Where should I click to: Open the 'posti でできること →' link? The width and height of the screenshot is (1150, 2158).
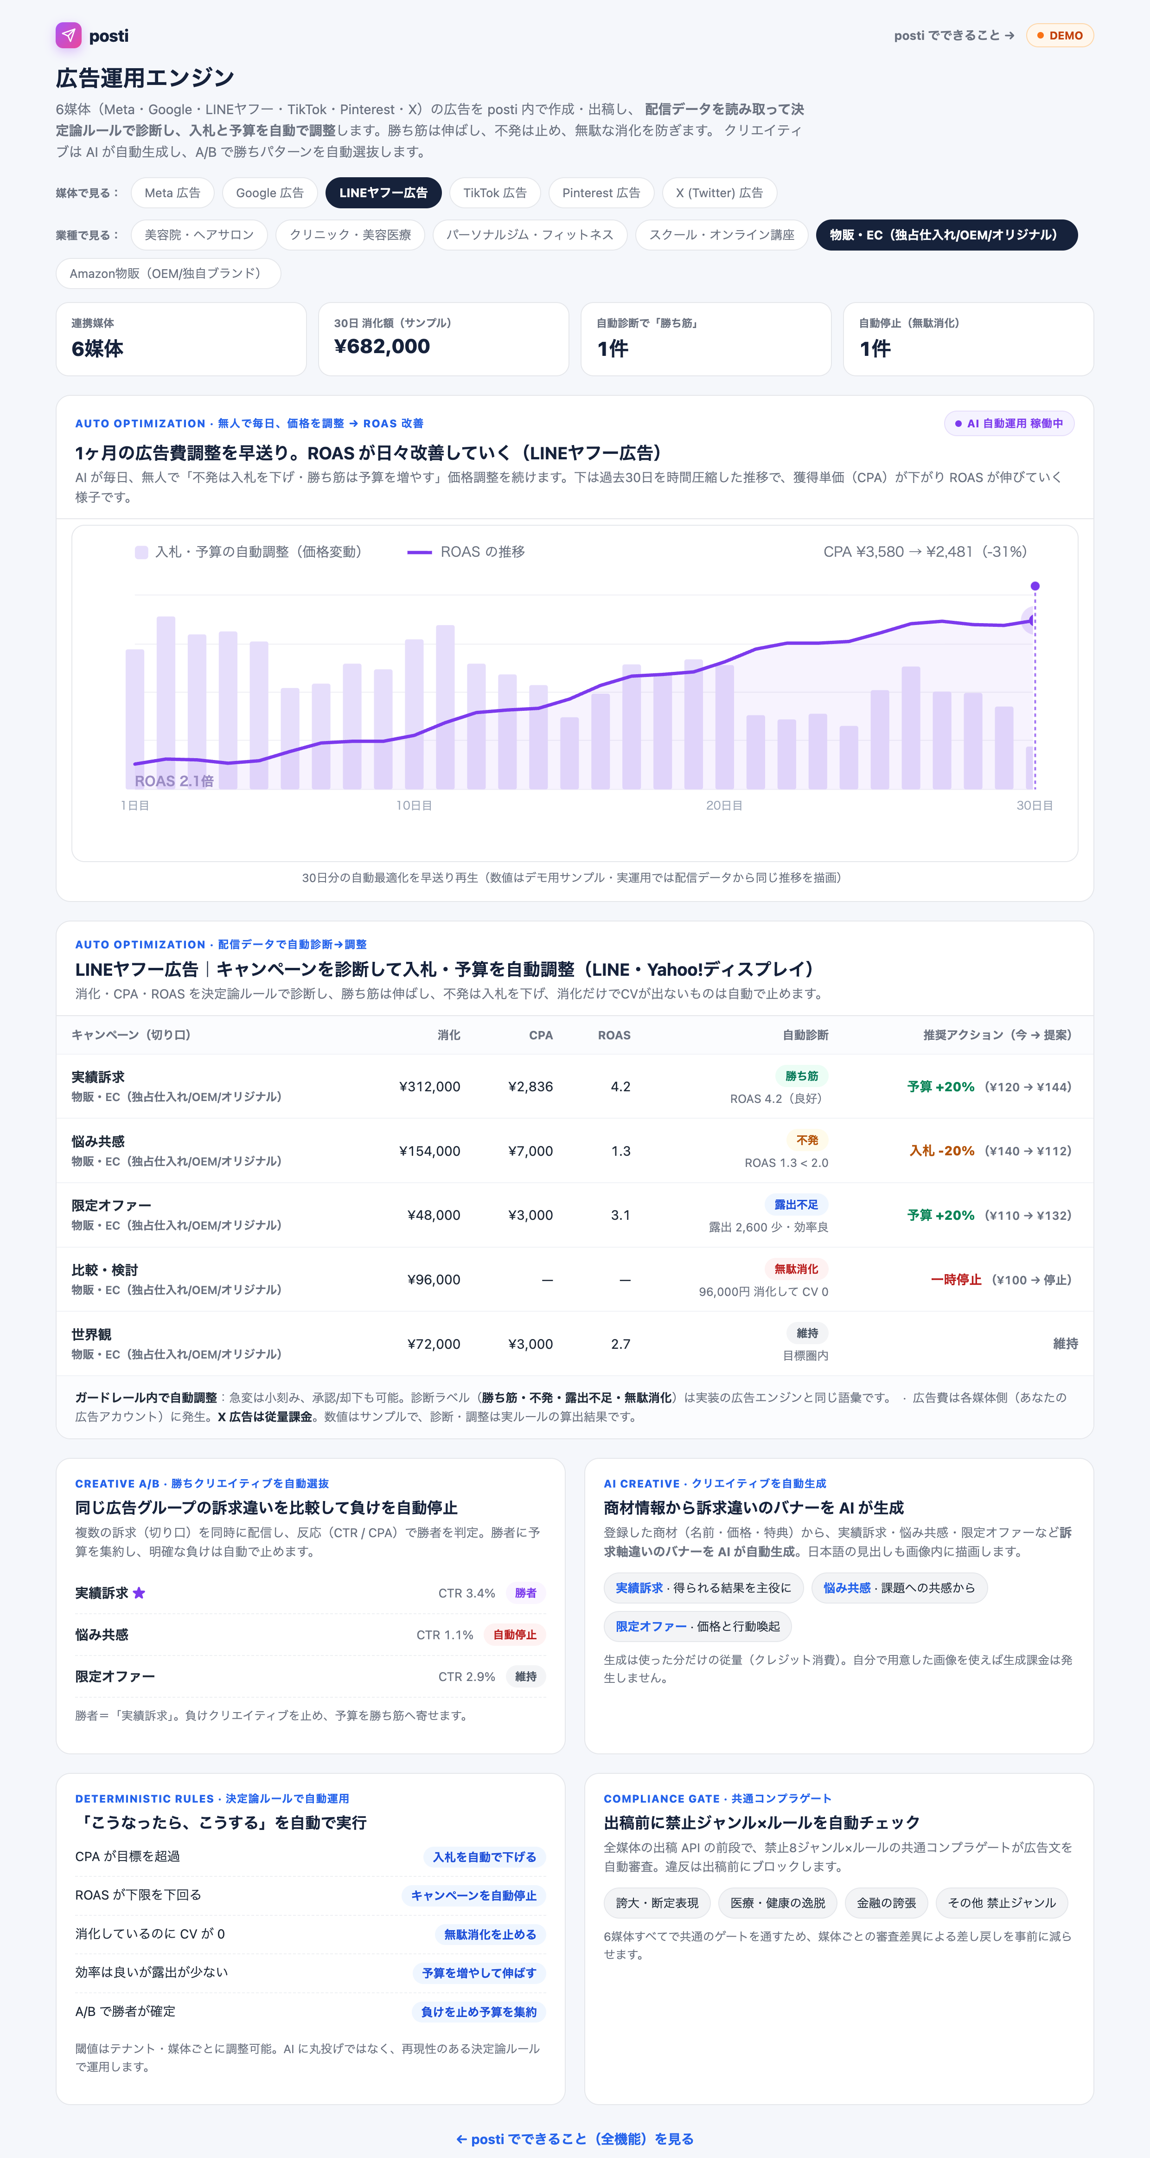pos(953,35)
